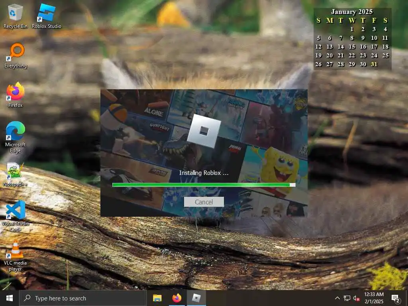Click day 1 in the calendar widget

coord(352,29)
